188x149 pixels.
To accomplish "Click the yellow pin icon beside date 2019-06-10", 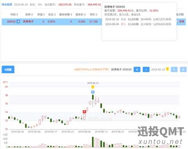I will pos(167,69).
